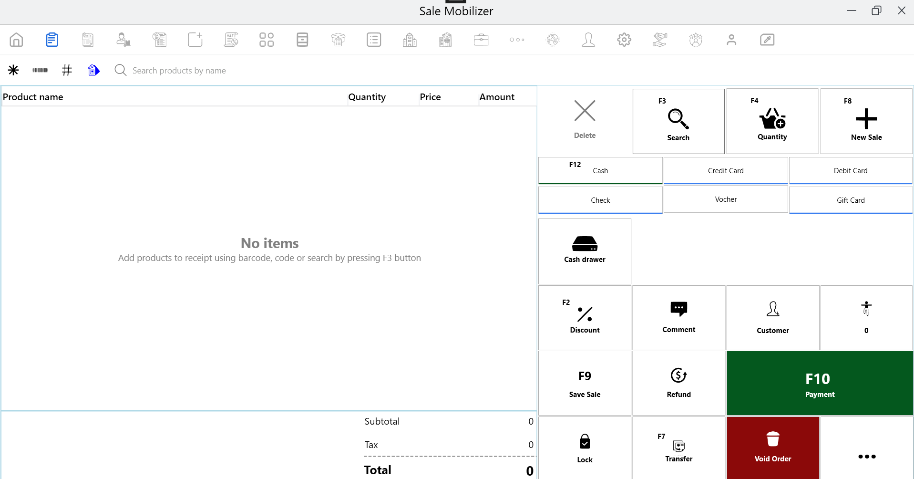914x479 pixels.
Task: Add a Comment to the receipt
Action: click(678, 317)
